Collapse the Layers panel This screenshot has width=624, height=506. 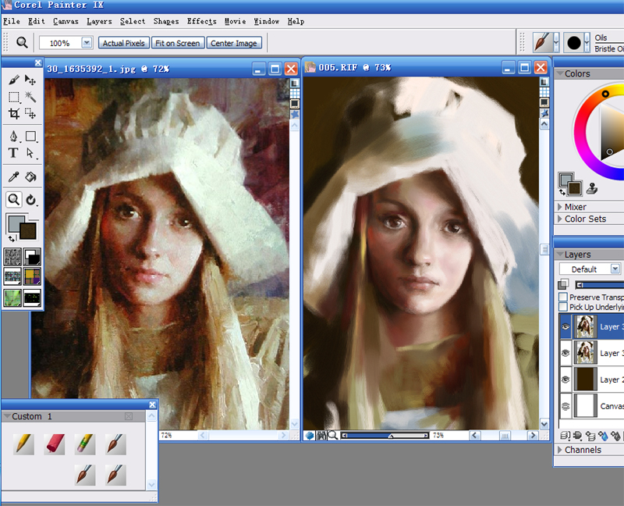tap(560, 255)
